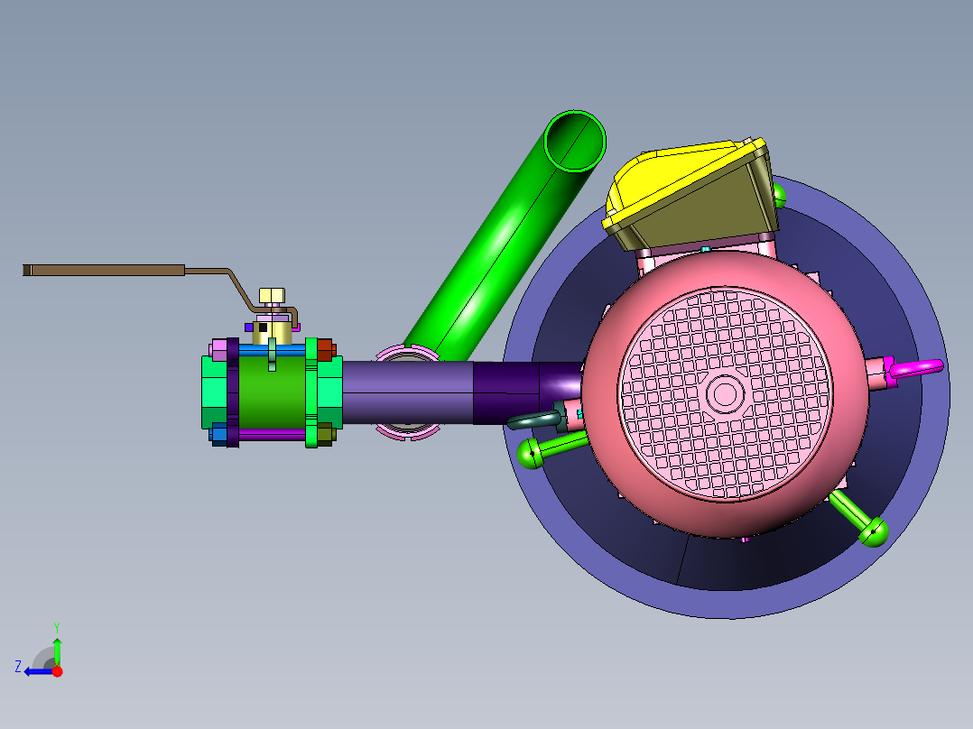Select the green ball knob at lower right of motor
The image size is (973, 729).
point(874,531)
